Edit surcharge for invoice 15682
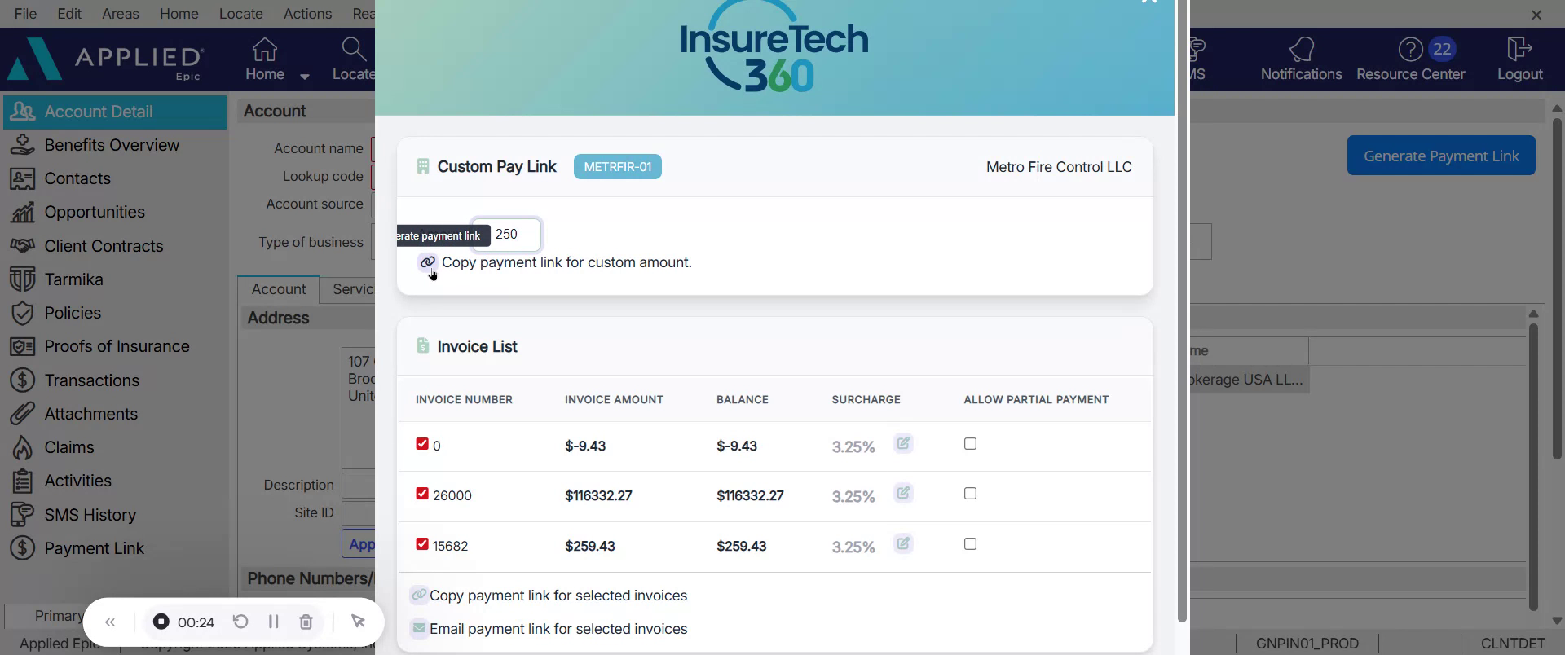Image resolution: width=1565 pixels, height=655 pixels. [x=902, y=544]
